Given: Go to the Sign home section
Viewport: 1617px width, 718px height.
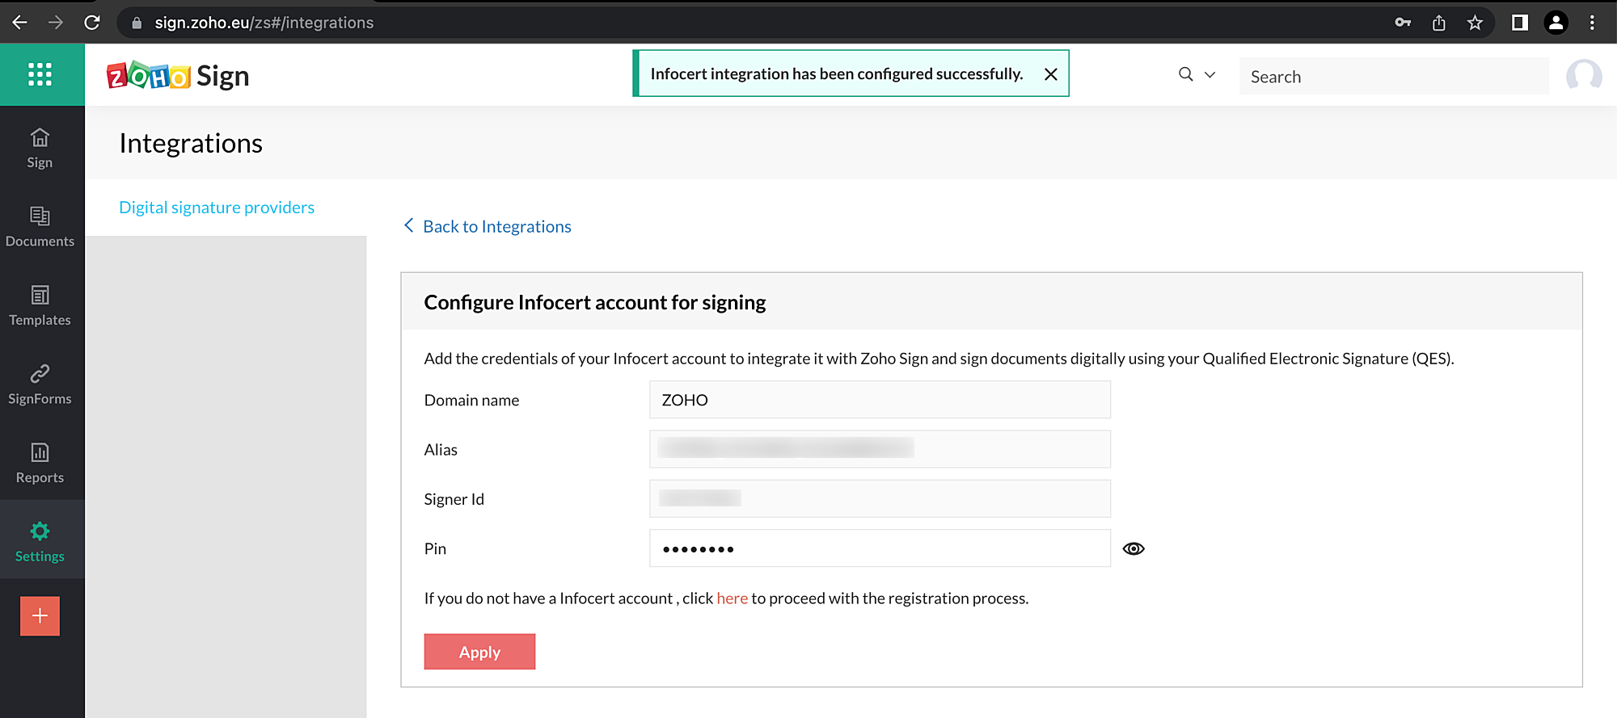Looking at the screenshot, I should [x=40, y=149].
